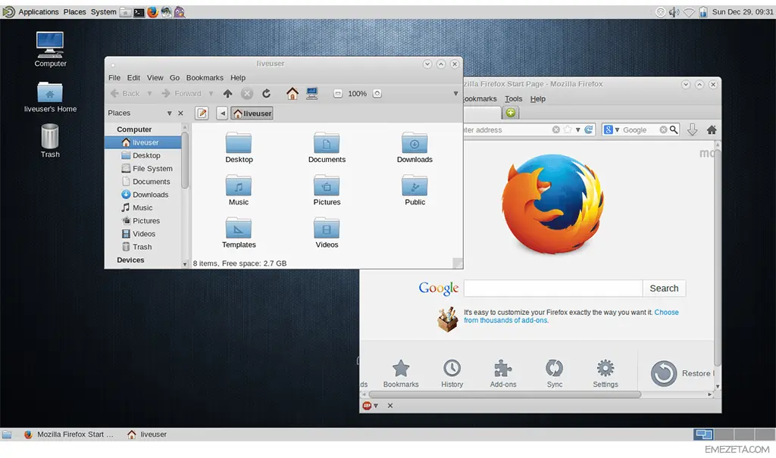Open the network indicator in system tray
This screenshot has height=458, width=776.
[689, 12]
